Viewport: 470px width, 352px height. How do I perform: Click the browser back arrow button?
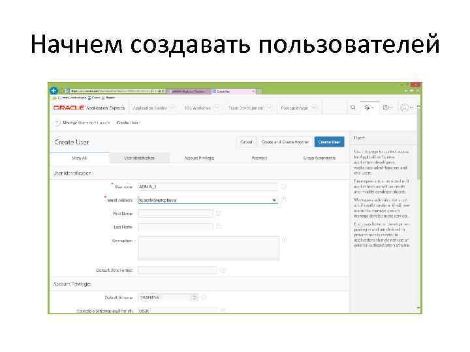pos(54,91)
